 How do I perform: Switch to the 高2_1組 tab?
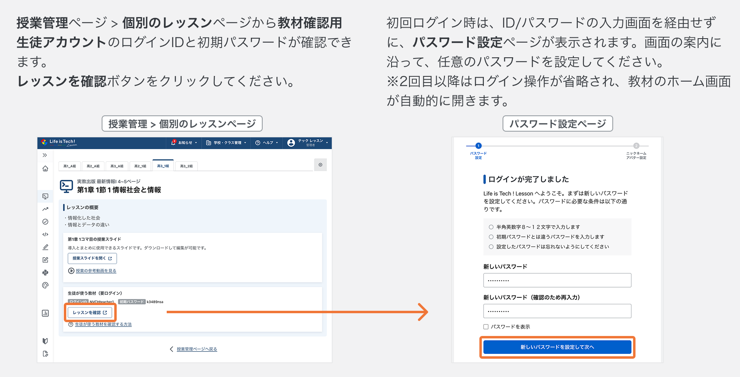[140, 166]
